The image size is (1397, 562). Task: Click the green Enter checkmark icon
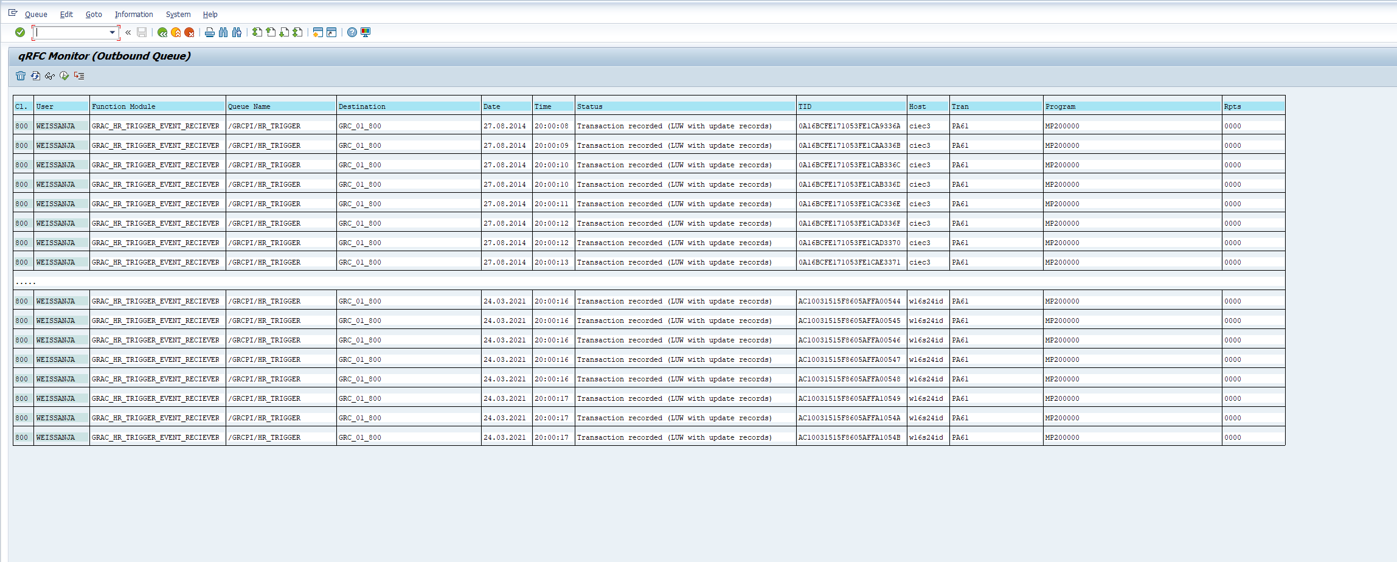point(20,32)
